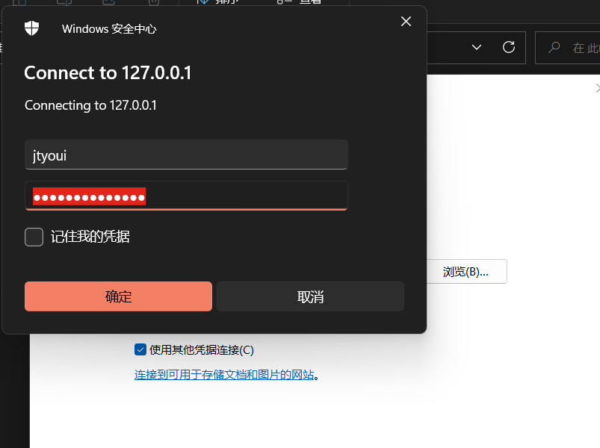Click the Refresh icon in File Explorer
The width and height of the screenshot is (600, 448).
(509, 47)
